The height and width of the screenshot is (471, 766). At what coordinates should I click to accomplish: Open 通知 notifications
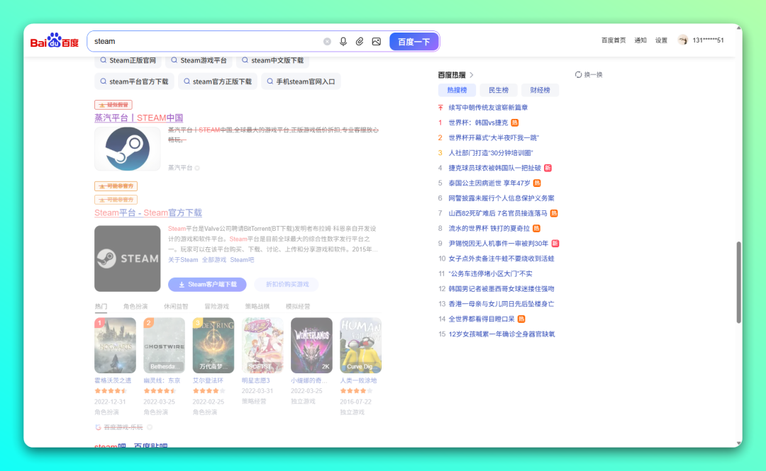coord(640,40)
